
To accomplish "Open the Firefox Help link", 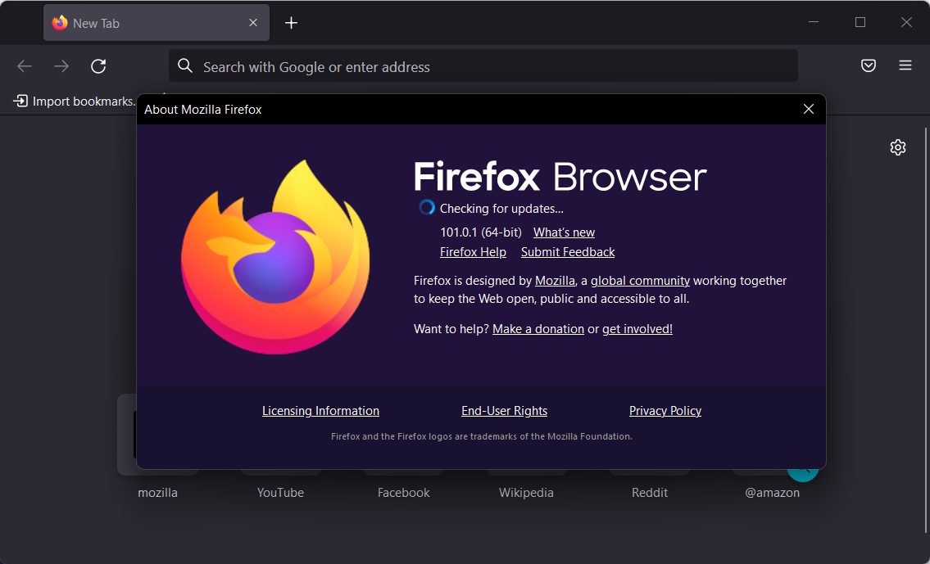I will point(473,252).
